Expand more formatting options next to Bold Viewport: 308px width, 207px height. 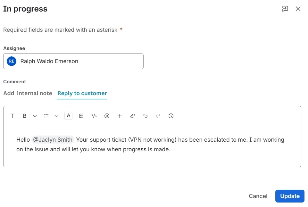(35, 116)
